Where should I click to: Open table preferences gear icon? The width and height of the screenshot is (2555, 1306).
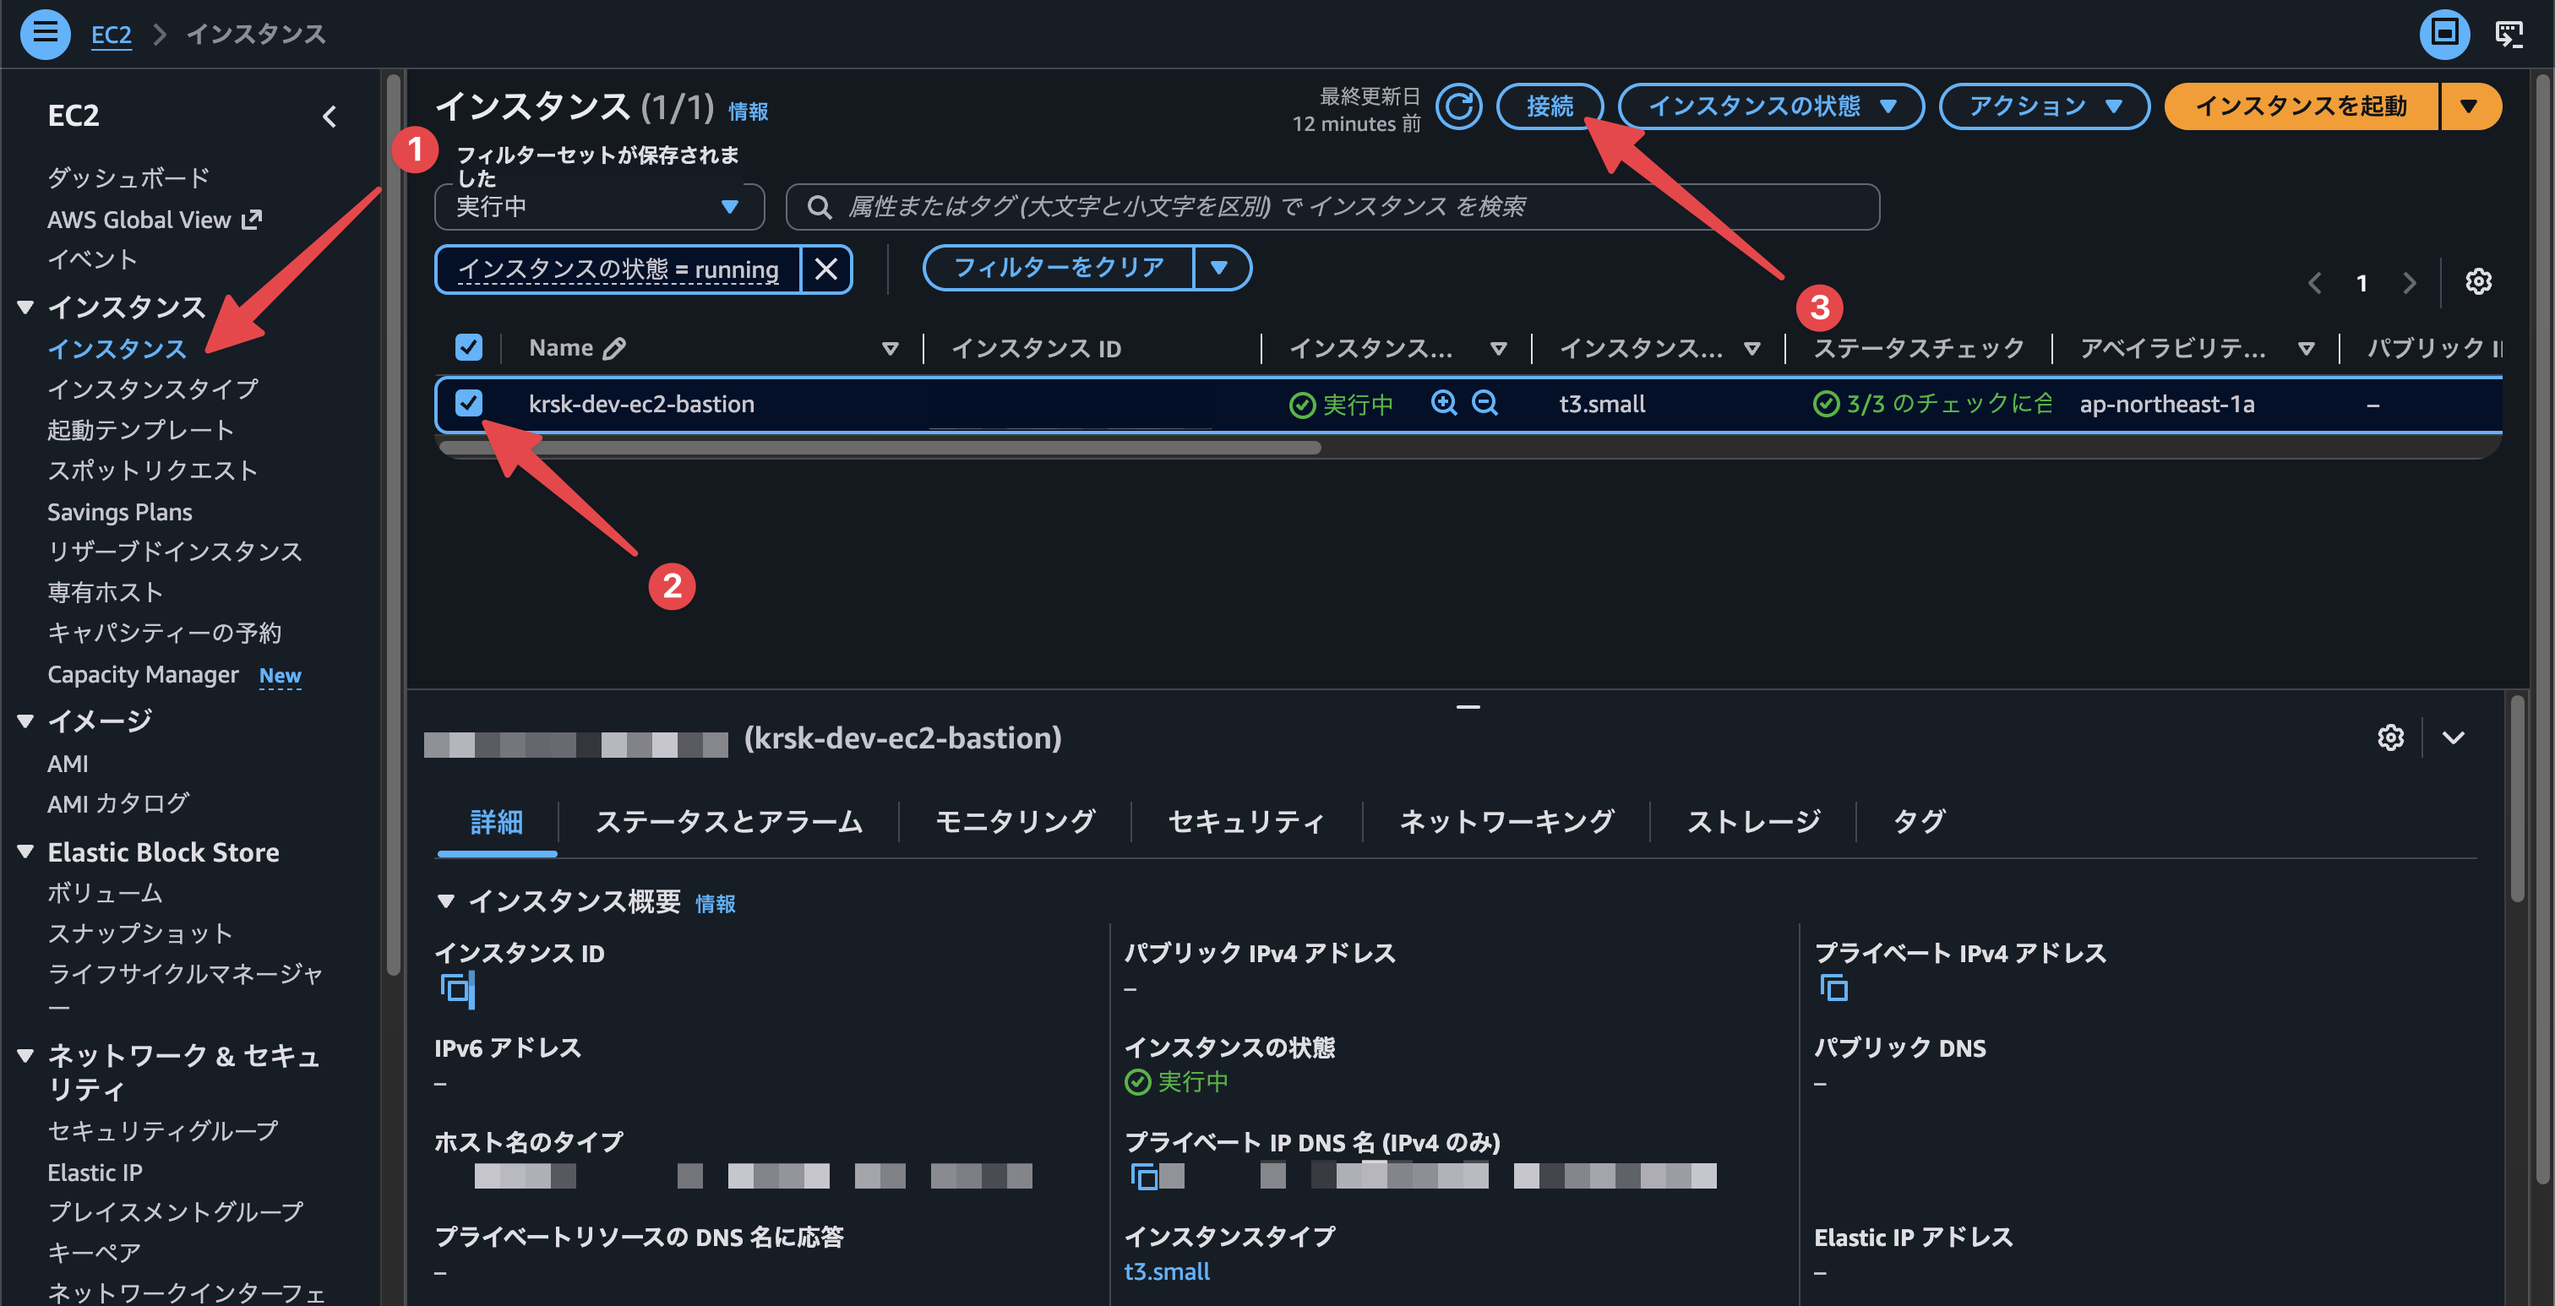[2477, 283]
